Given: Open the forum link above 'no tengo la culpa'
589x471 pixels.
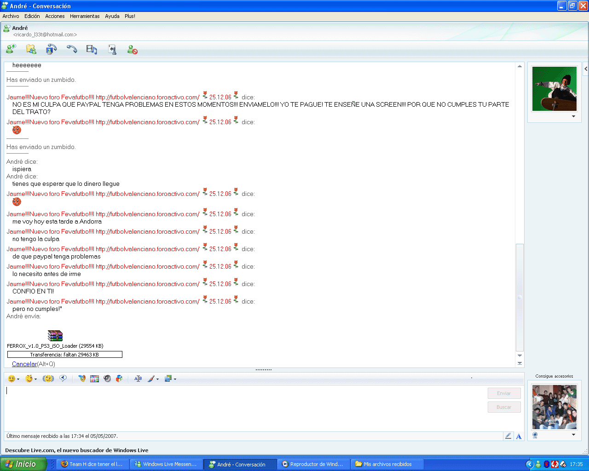Looking at the screenshot, I should [148, 231].
